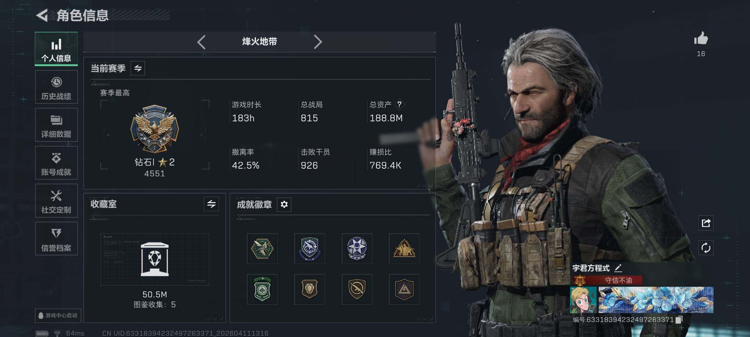The width and height of the screenshot is (750, 337).
Task: Click the 游戏中心启动 button
Action: (58, 315)
